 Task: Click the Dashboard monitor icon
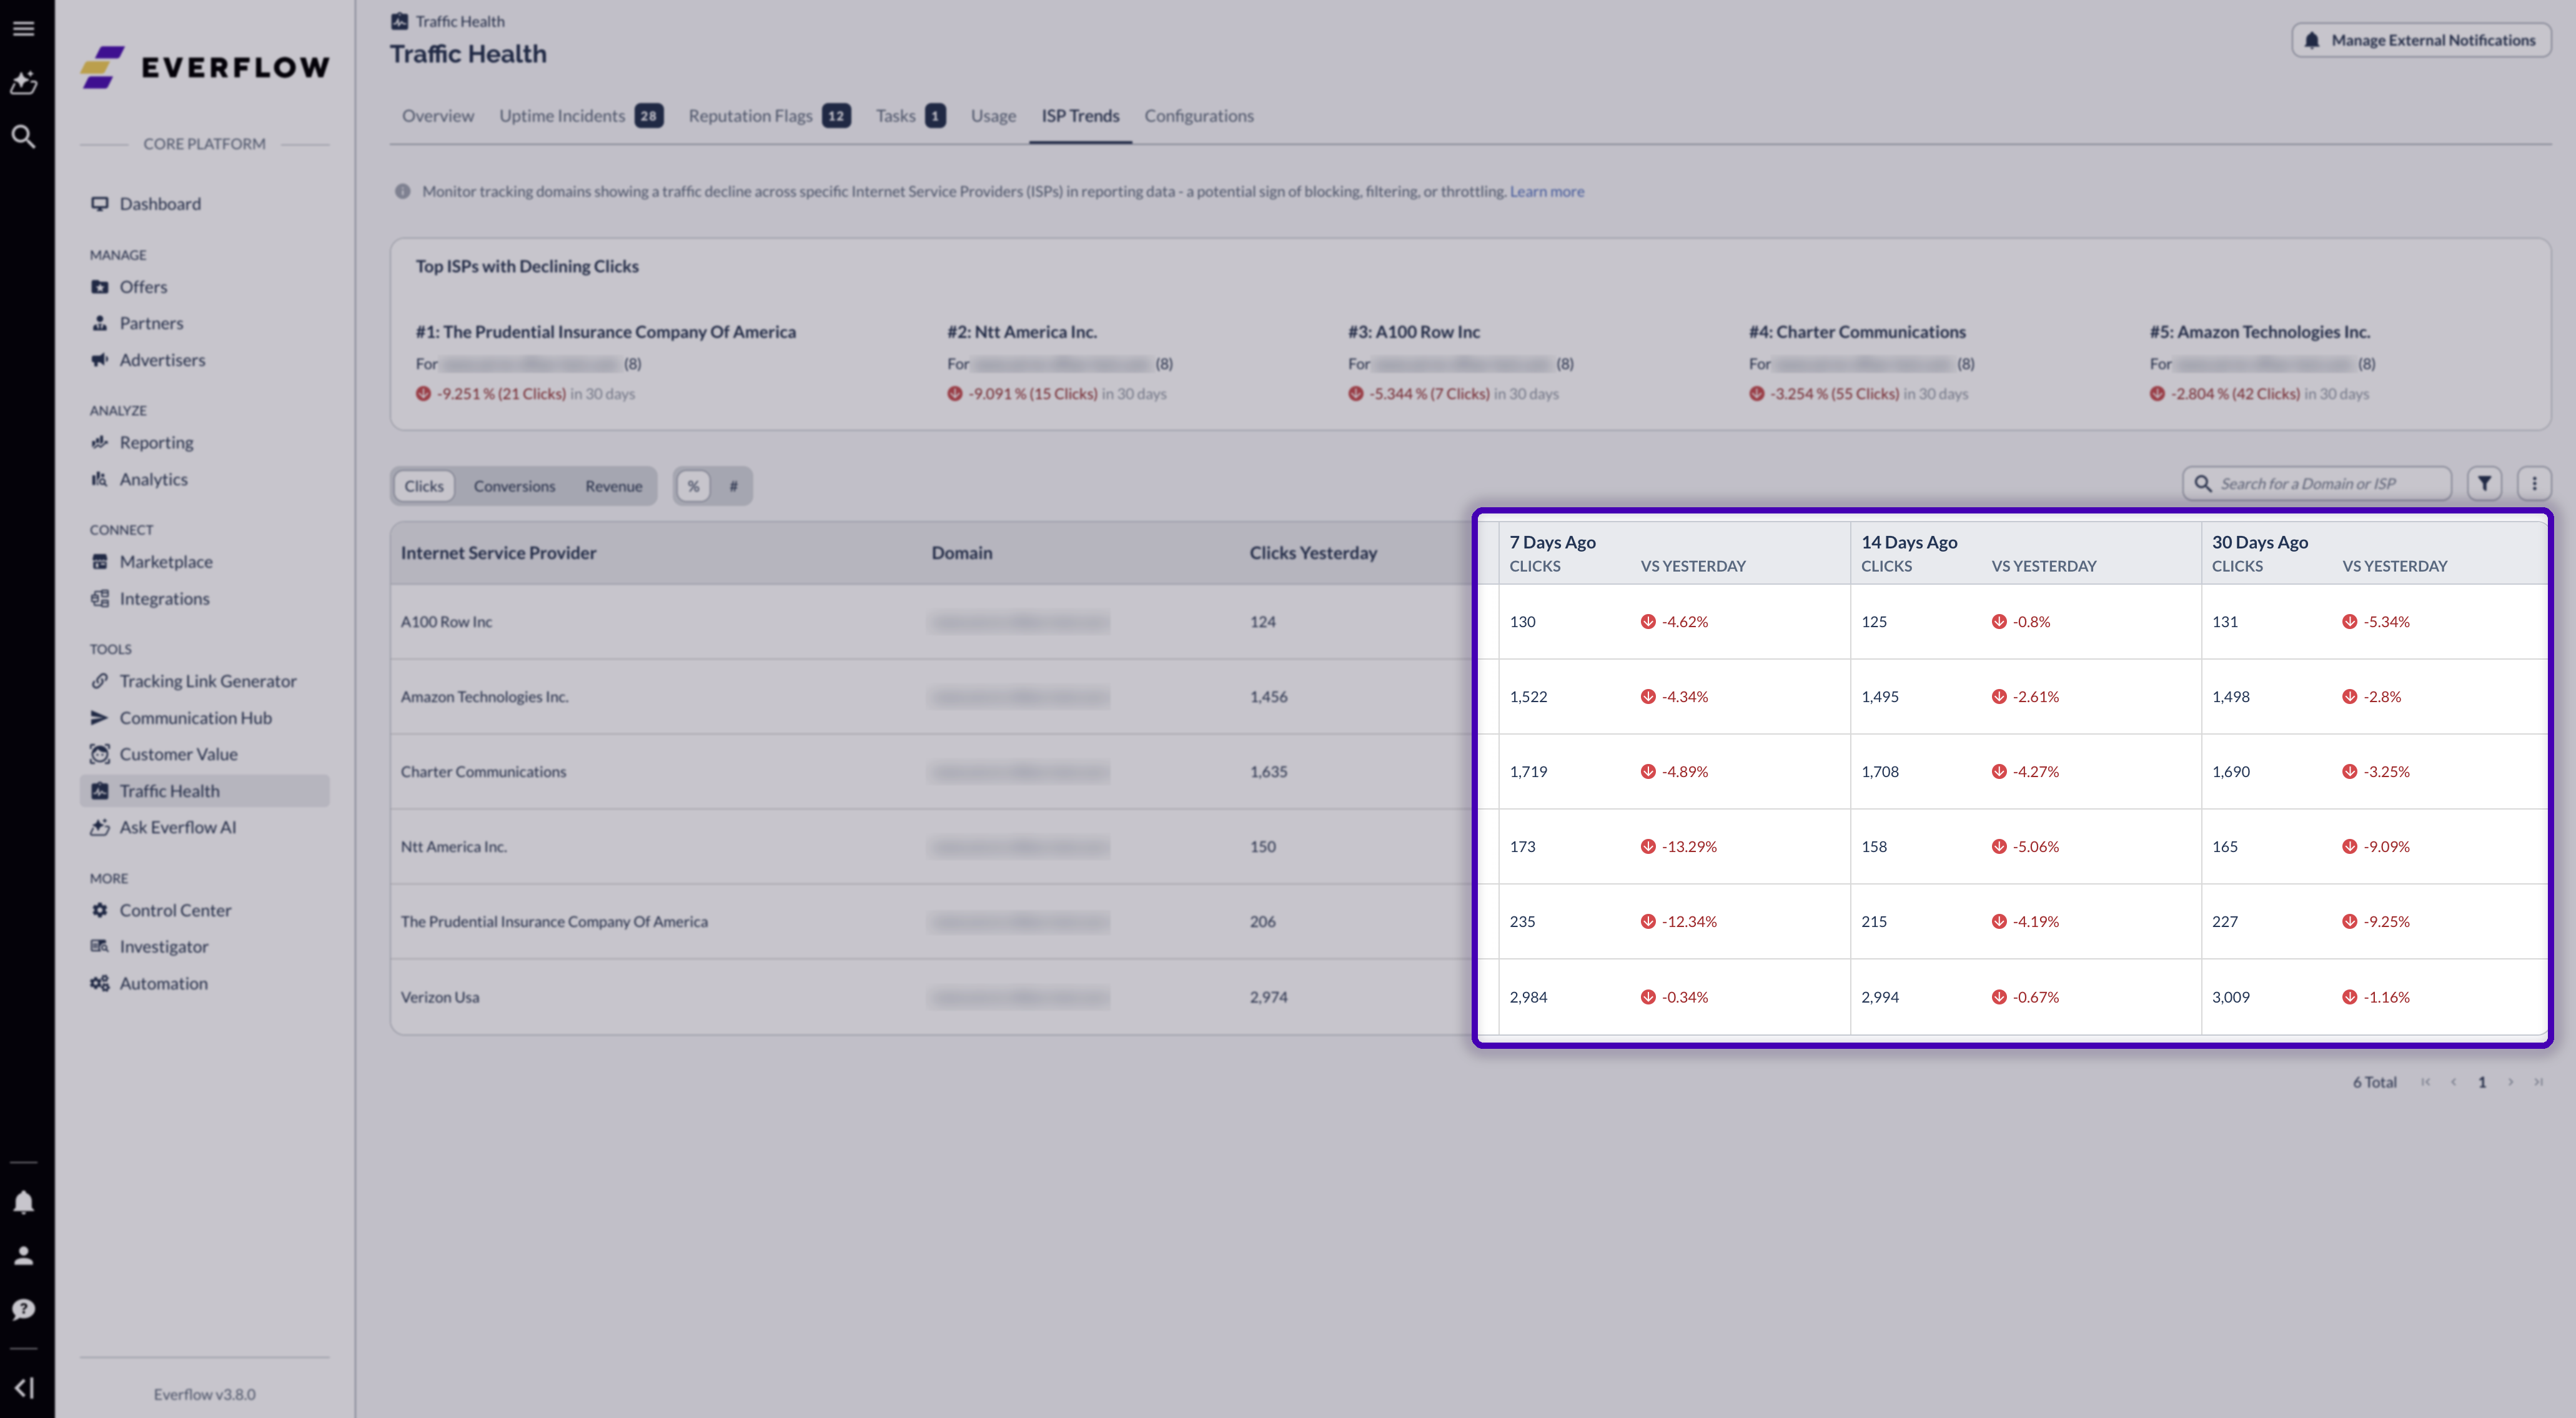click(99, 204)
